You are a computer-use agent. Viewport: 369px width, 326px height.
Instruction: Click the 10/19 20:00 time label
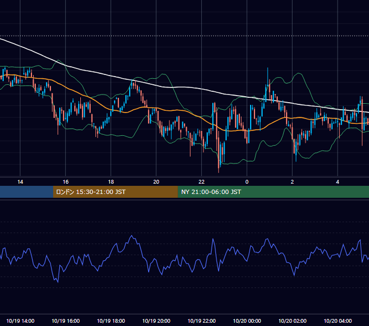(156, 321)
